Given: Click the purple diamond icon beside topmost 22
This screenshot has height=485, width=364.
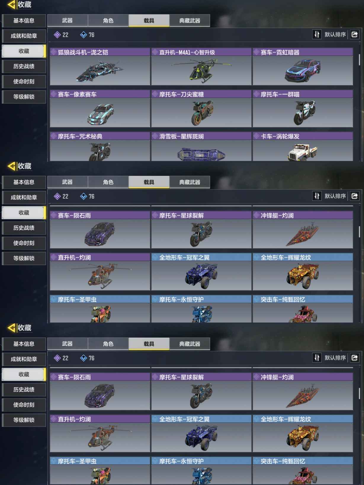Looking at the screenshot, I should click(x=57, y=35).
